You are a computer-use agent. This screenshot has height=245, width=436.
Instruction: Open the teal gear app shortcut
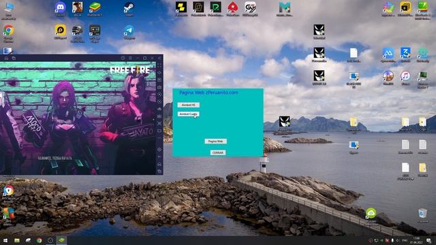422,54
